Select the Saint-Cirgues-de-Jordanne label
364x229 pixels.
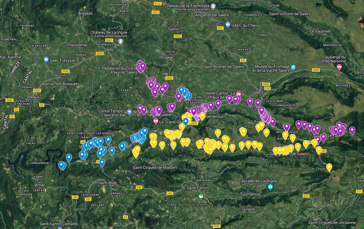[332, 222]
